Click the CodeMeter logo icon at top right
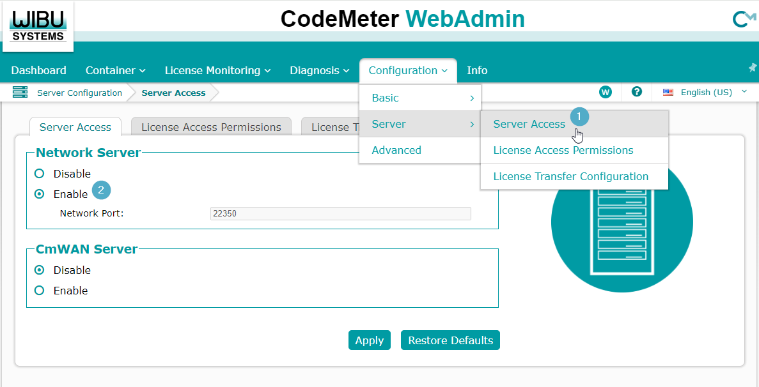The height and width of the screenshot is (387, 759). click(x=744, y=19)
